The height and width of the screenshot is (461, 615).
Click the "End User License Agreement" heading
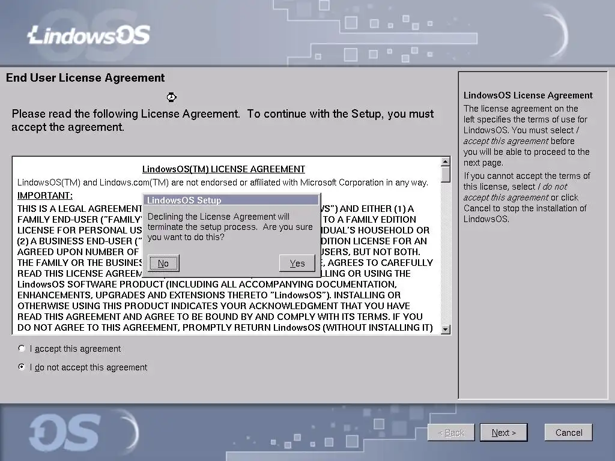pos(85,77)
